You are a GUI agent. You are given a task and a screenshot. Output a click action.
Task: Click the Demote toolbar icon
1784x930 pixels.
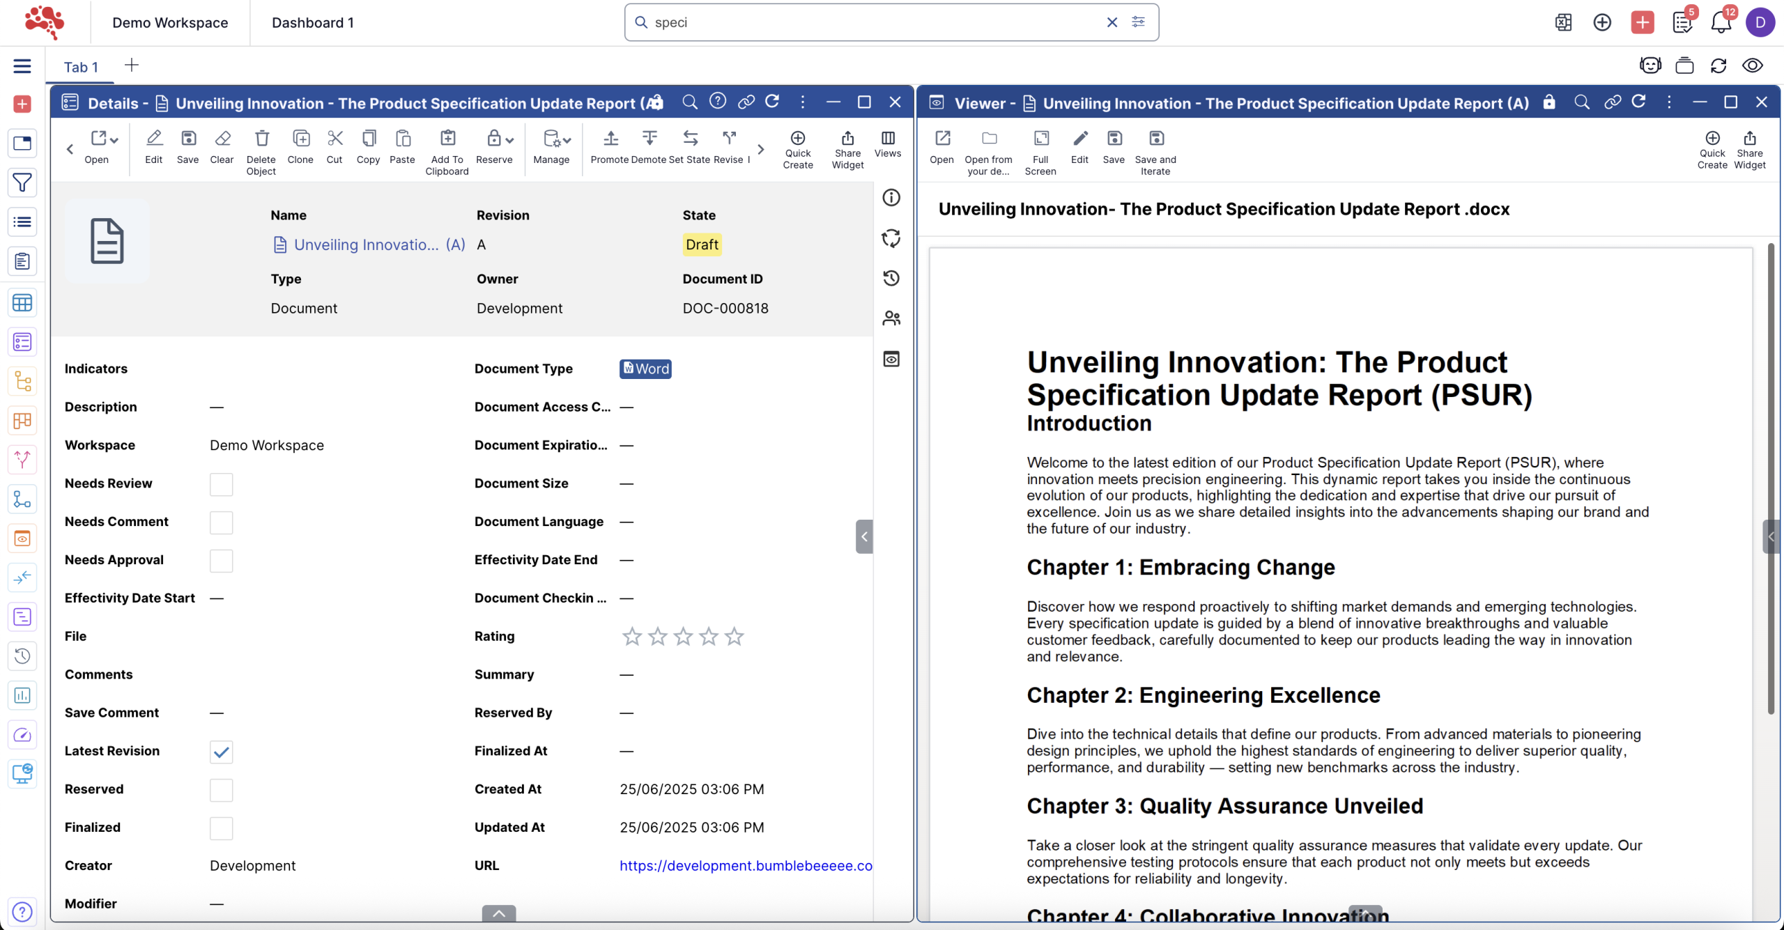[x=649, y=139]
